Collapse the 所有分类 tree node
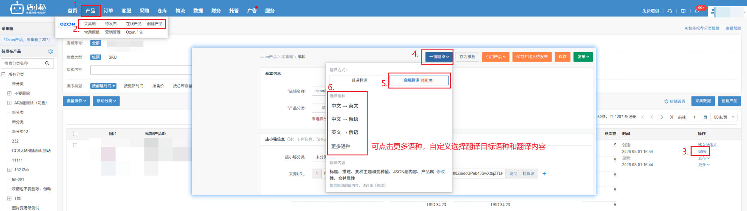The width and height of the screenshot is (747, 211). coord(3,74)
